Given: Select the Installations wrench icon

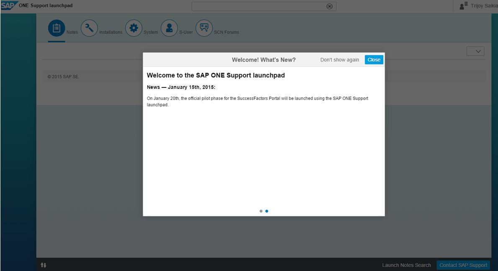Looking at the screenshot, I should coord(89,28).
